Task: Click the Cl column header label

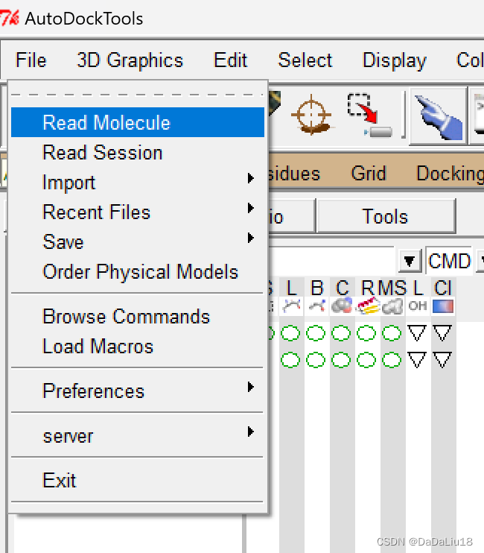Action: pos(443,288)
